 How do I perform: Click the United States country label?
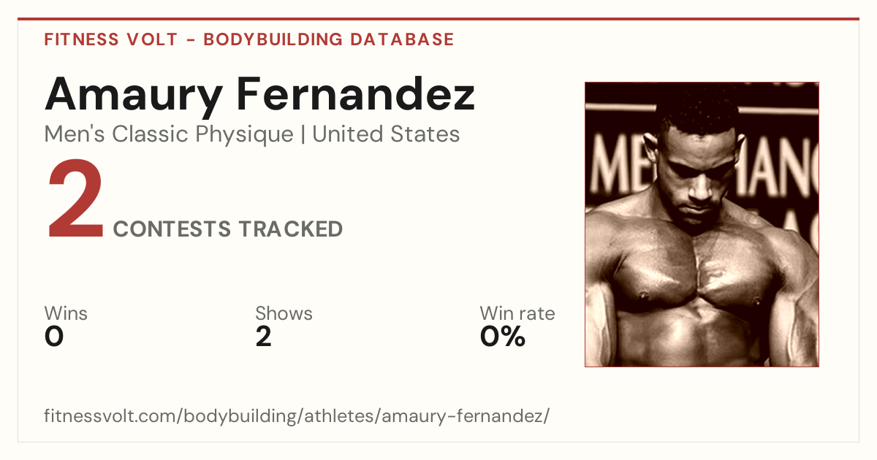point(386,134)
